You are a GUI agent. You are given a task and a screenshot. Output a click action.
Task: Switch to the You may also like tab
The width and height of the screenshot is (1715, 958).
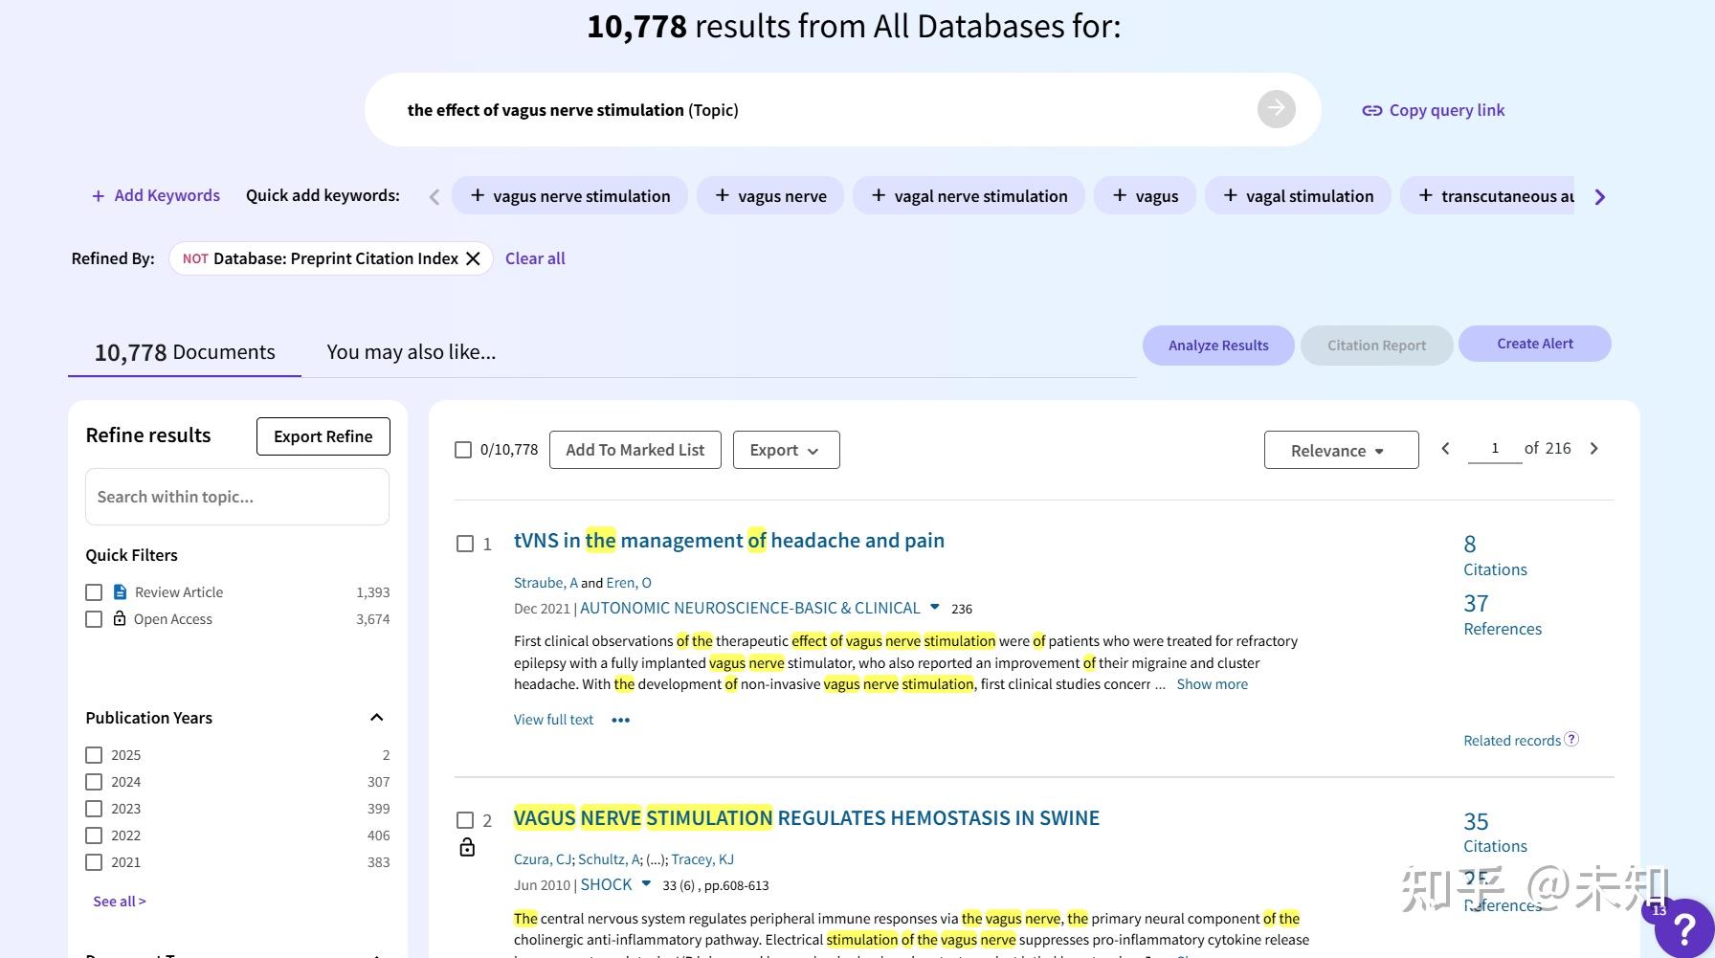pos(410,351)
